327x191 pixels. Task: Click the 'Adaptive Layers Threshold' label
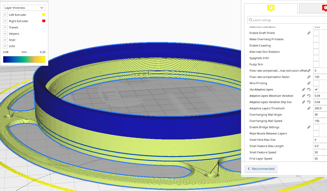267,108
